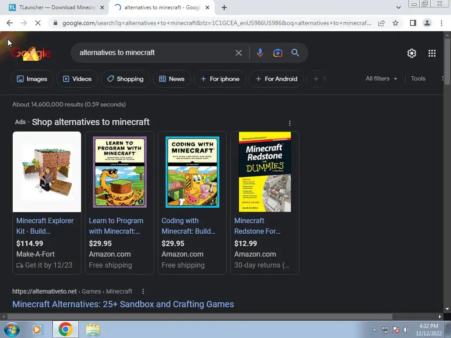Launch the media player taskbar icon

click(x=37, y=329)
